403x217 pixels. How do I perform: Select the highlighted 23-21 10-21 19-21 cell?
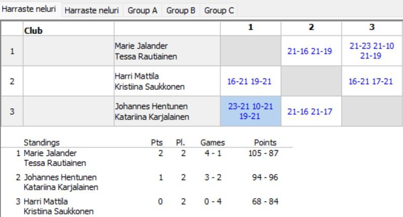click(x=251, y=111)
